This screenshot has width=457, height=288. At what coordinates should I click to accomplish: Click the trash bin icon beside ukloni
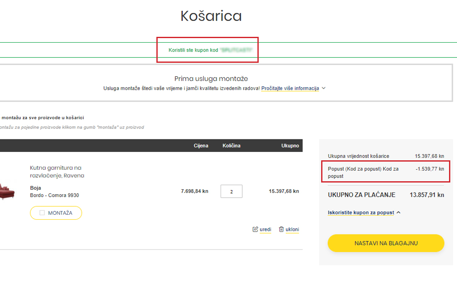point(281,229)
